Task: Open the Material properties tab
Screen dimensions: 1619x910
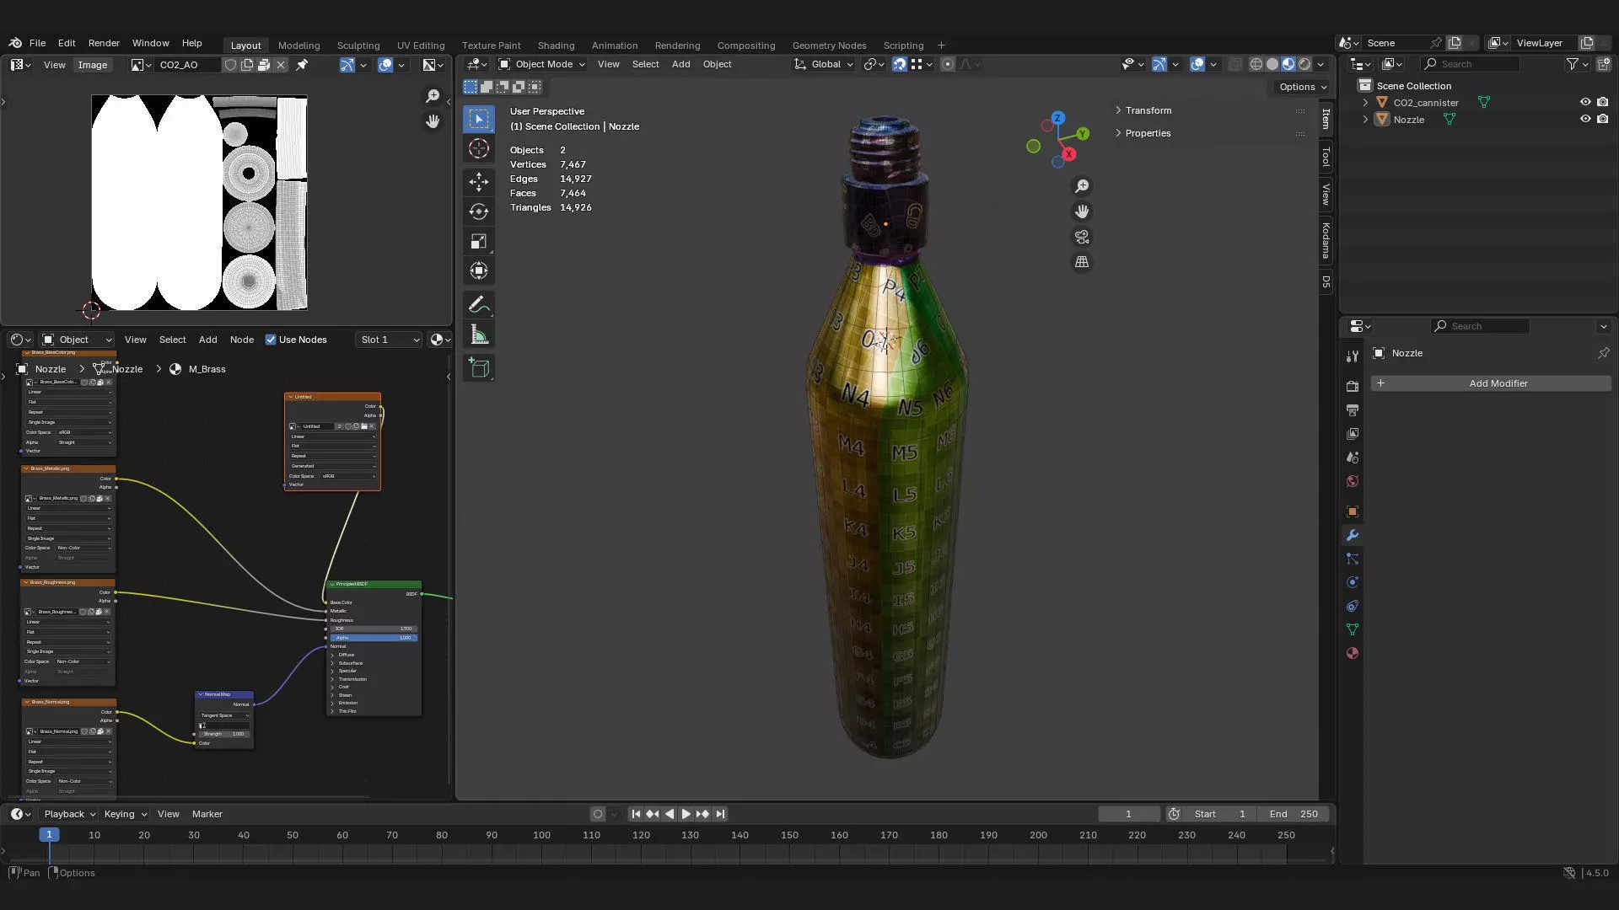Action: coord(1353,653)
